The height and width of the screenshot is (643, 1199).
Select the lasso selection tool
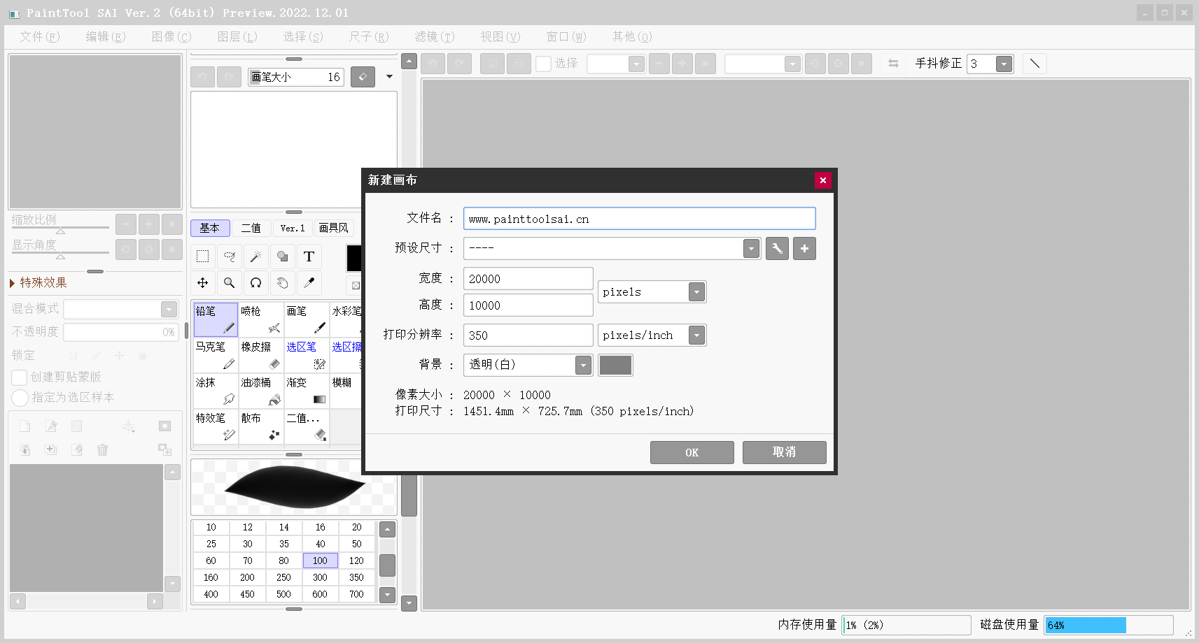click(229, 257)
